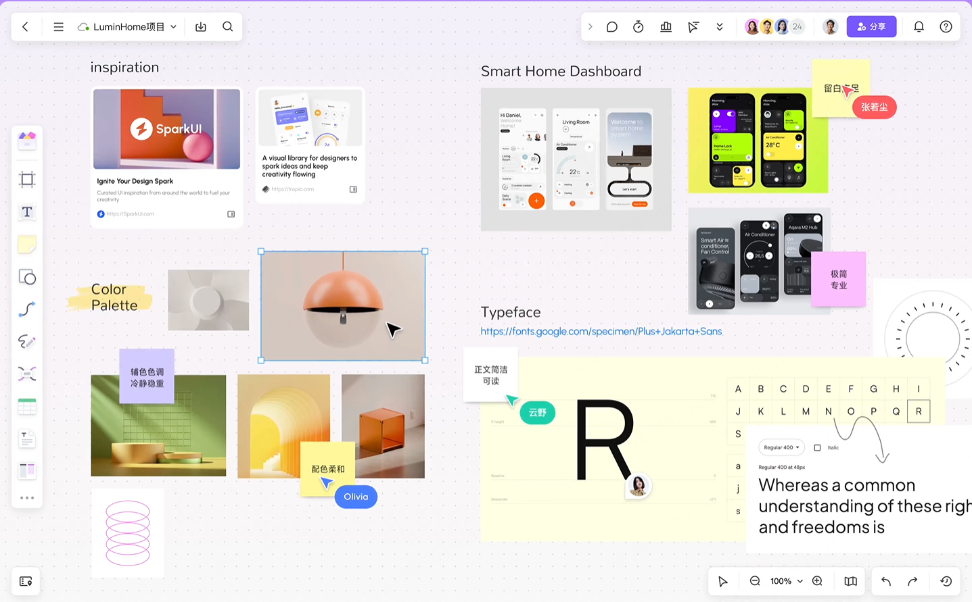Open the minimap panel icon at the bottom left

(26, 581)
